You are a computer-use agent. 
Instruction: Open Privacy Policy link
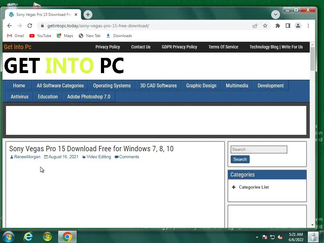tap(108, 47)
